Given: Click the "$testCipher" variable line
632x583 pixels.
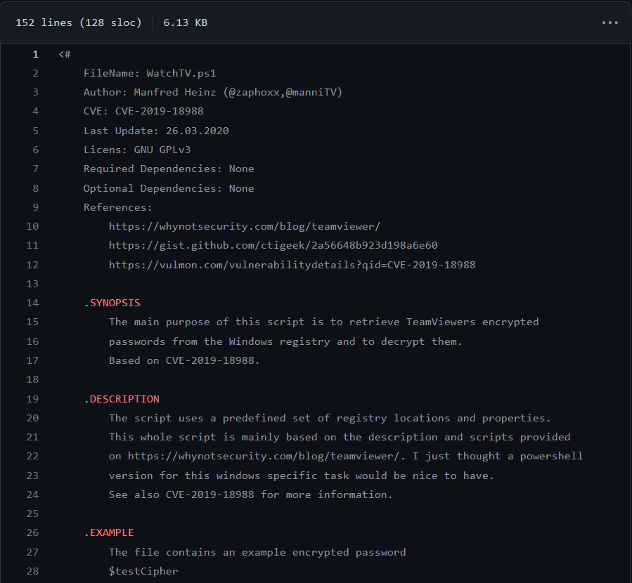Looking at the screenshot, I should coord(143,571).
